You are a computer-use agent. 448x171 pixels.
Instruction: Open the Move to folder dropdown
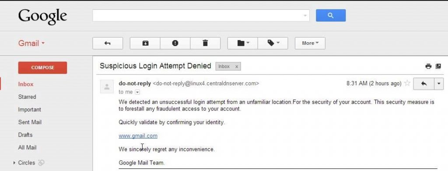coord(242,43)
